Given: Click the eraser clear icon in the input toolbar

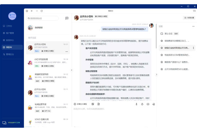Looking at the screenshot, I should 154,104.
